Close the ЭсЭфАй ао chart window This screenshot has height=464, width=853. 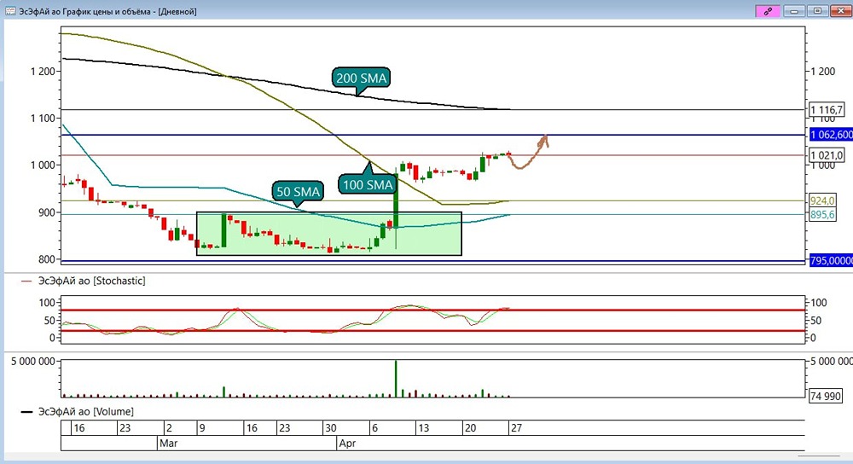[x=840, y=11]
